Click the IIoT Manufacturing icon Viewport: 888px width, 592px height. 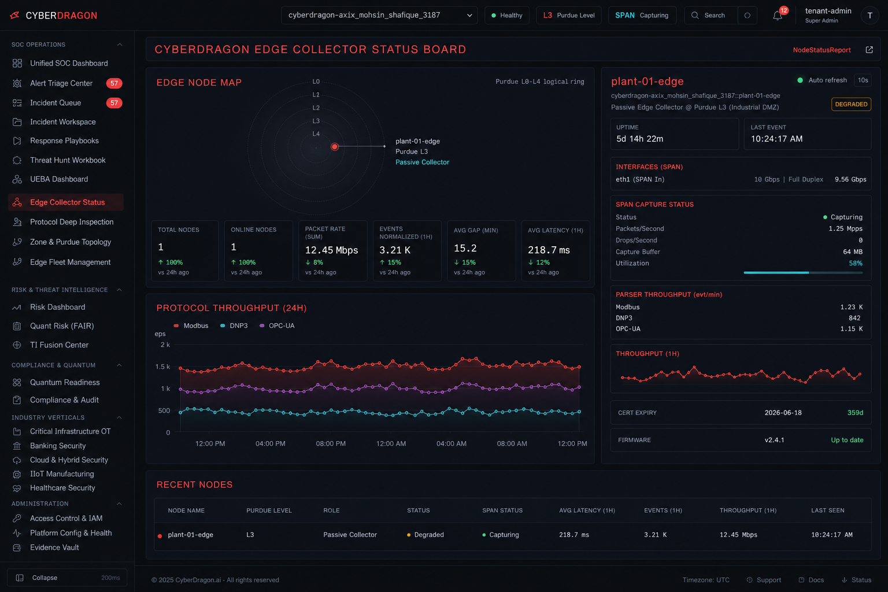[17, 474]
